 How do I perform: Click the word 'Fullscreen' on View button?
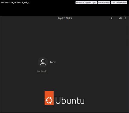point(106,3)
